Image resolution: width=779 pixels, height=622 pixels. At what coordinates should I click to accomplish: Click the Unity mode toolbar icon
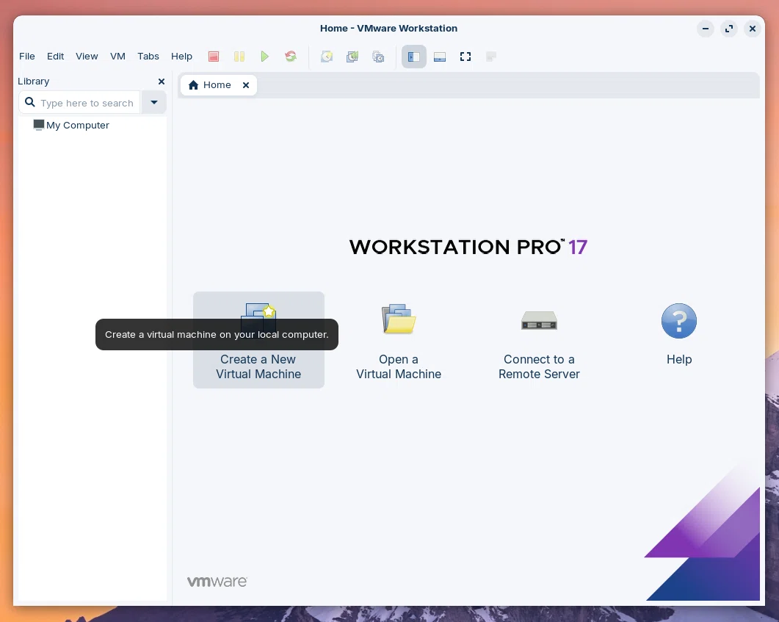[491, 57]
